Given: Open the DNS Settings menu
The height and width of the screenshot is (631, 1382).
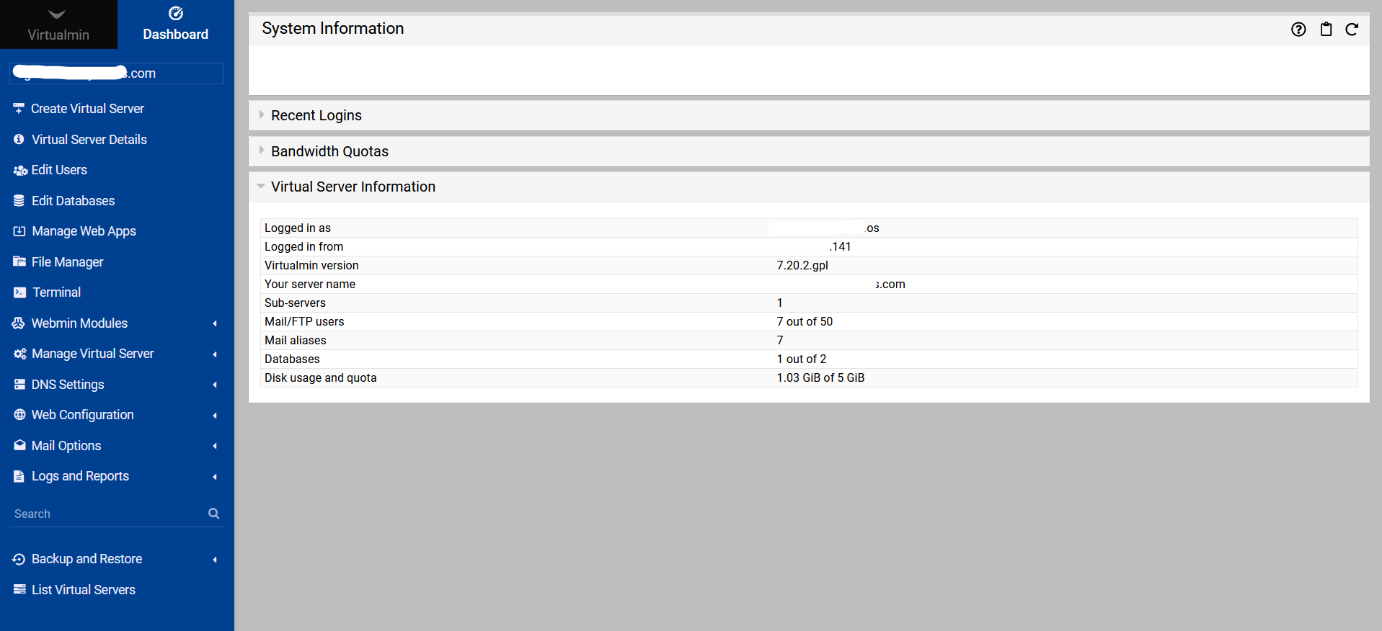Looking at the screenshot, I should 68,385.
